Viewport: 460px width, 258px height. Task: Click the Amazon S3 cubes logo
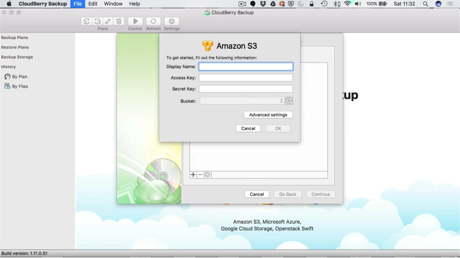[x=208, y=46]
